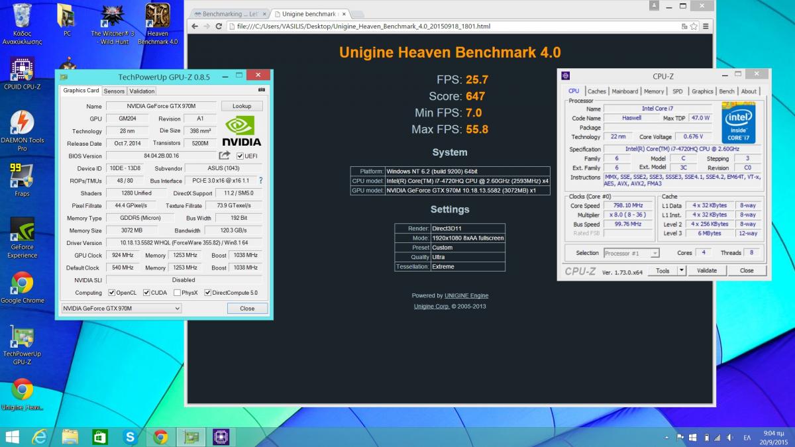
Task: Open Google Chrome desktop shortcut
Action: 22,288
